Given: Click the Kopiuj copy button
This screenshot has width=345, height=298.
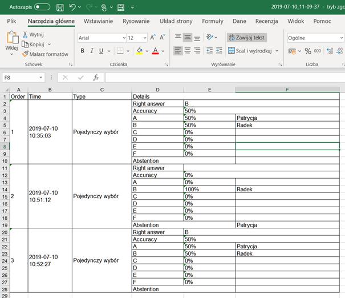Looking at the screenshot, I should point(34,45).
